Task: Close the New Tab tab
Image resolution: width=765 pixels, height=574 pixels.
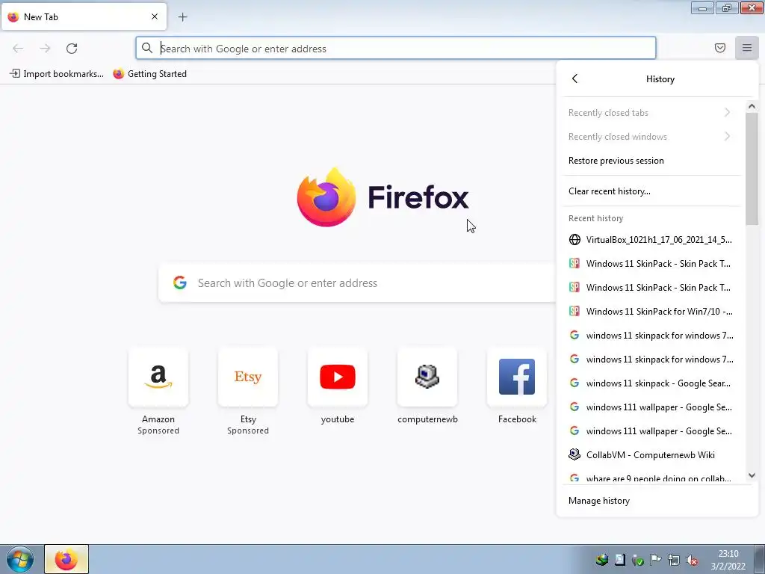Action: 154,16
